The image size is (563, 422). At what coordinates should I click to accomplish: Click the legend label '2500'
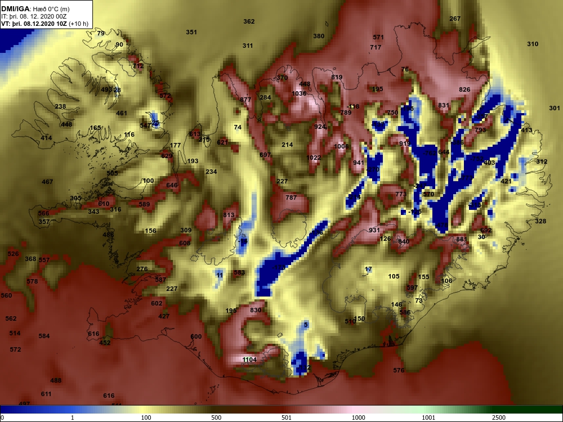[x=498, y=417]
